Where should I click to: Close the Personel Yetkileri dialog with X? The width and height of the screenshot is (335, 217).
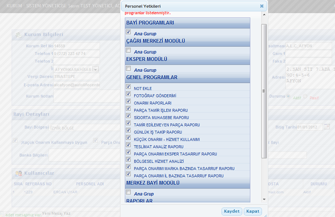(x=262, y=6)
